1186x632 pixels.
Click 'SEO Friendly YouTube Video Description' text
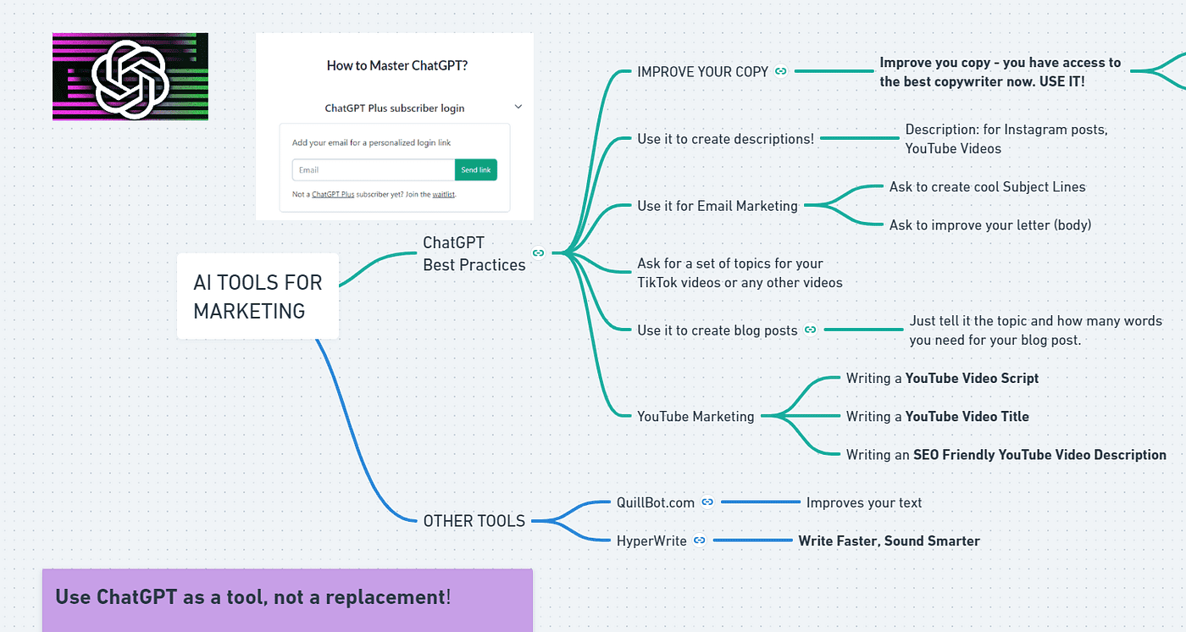click(1039, 455)
